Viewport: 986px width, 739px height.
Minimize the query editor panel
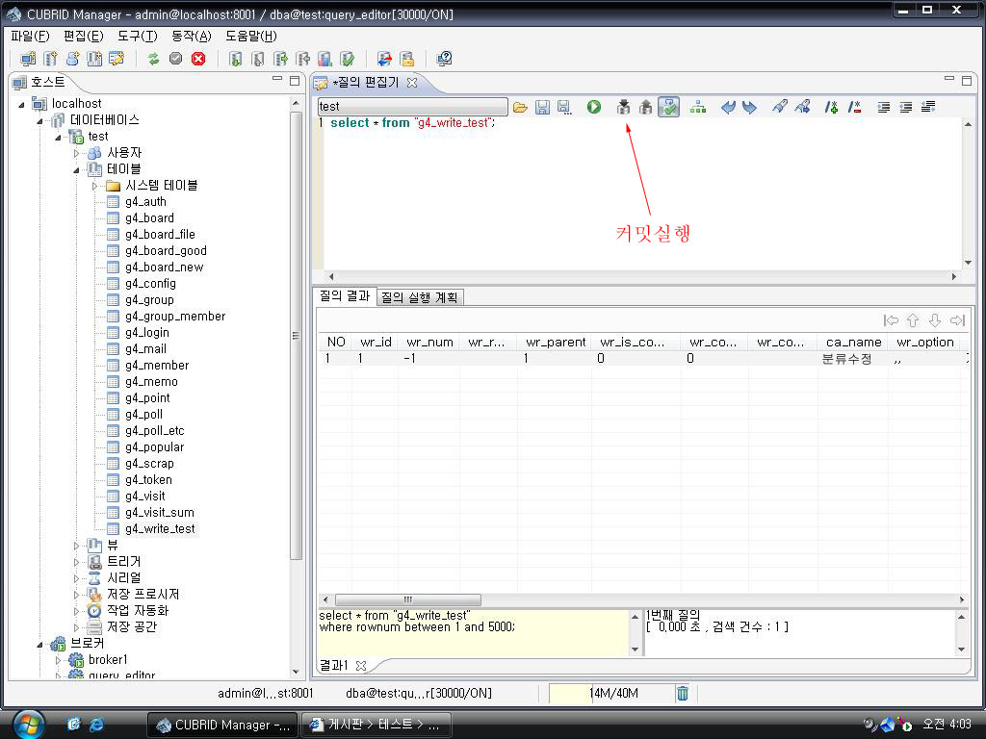coord(949,80)
